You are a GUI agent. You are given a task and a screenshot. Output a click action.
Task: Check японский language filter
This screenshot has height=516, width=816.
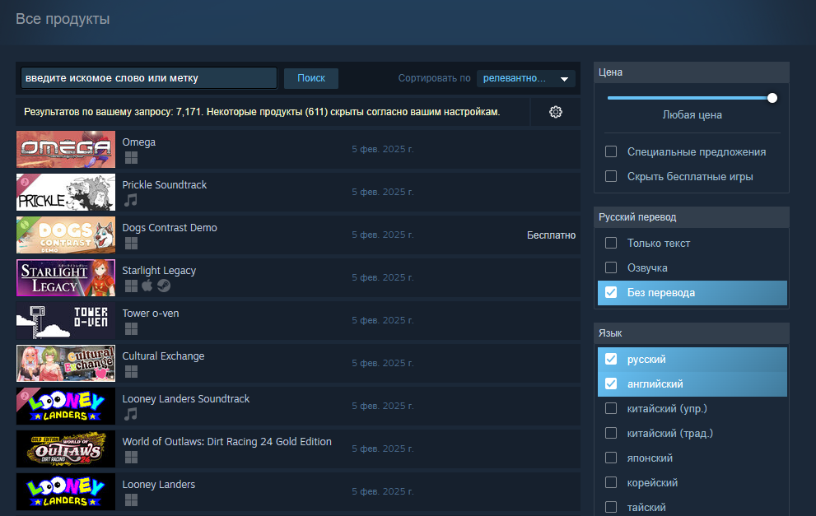click(611, 458)
